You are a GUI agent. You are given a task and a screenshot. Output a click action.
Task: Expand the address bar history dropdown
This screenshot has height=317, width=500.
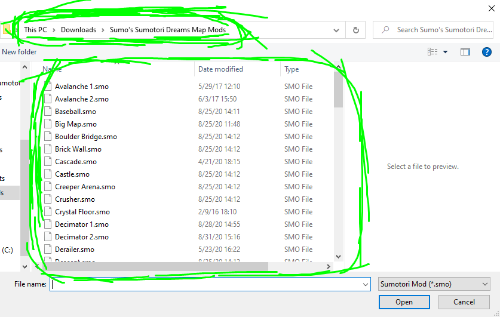[x=337, y=30]
